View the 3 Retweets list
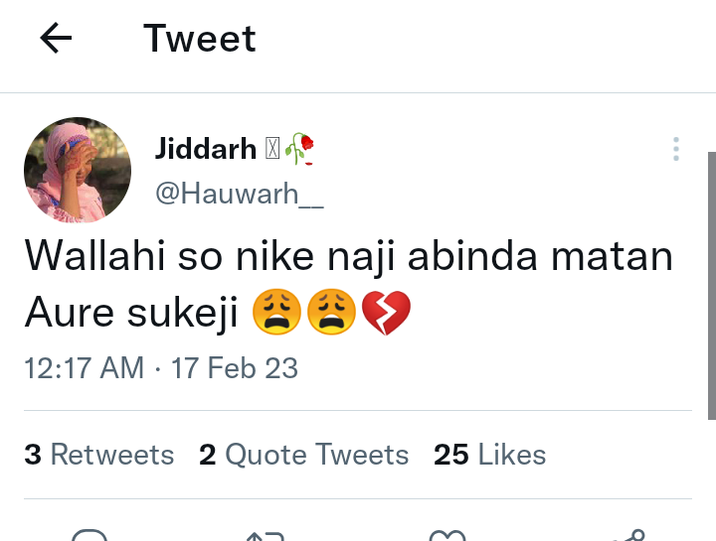The image size is (716, 541). tap(99, 455)
